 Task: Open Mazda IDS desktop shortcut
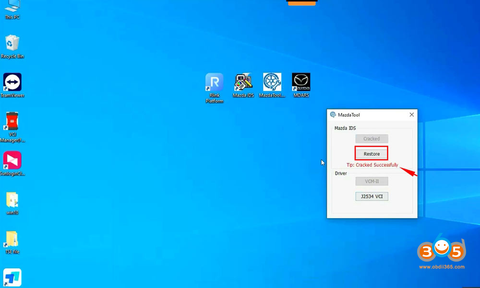click(x=243, y=86)
